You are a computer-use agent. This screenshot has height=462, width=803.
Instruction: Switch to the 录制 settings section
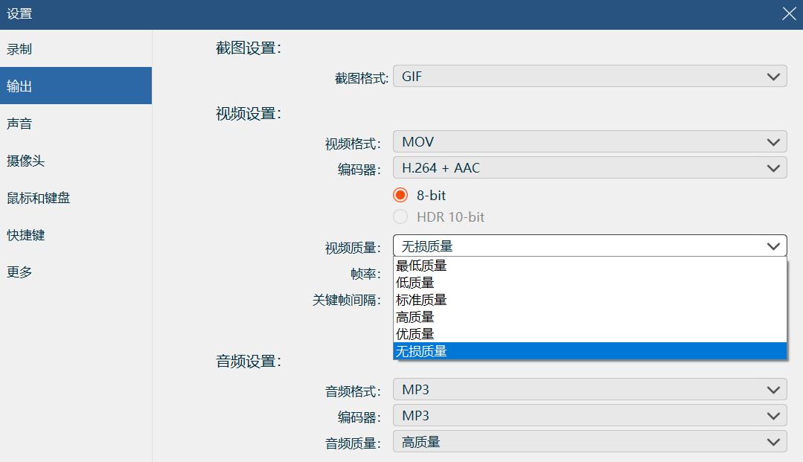pyautogui.click(x=45, y=48)
